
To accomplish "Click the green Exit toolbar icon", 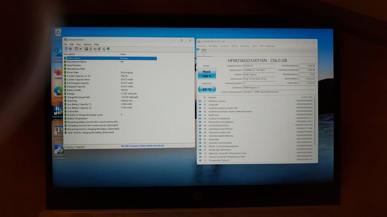I will coord(108,49).
